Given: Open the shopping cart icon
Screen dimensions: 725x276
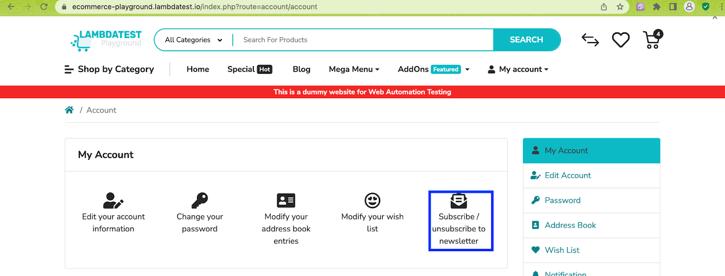Looking at the screenshot, I should click(x=652, y=39).
